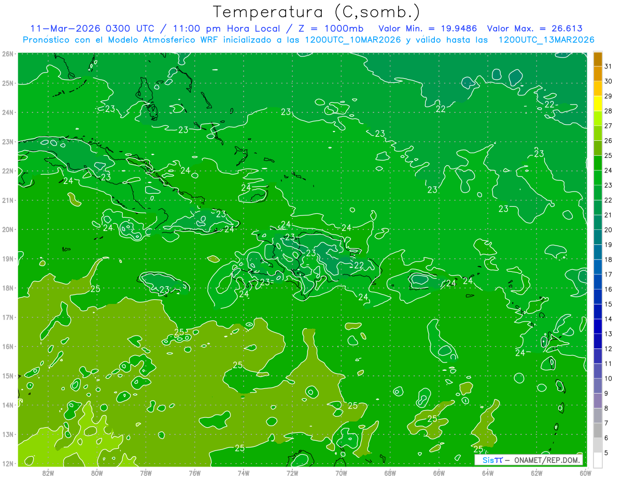
Task: Click the title "Temperatura (C,somb.)"
Action: [x=317, y=11]
